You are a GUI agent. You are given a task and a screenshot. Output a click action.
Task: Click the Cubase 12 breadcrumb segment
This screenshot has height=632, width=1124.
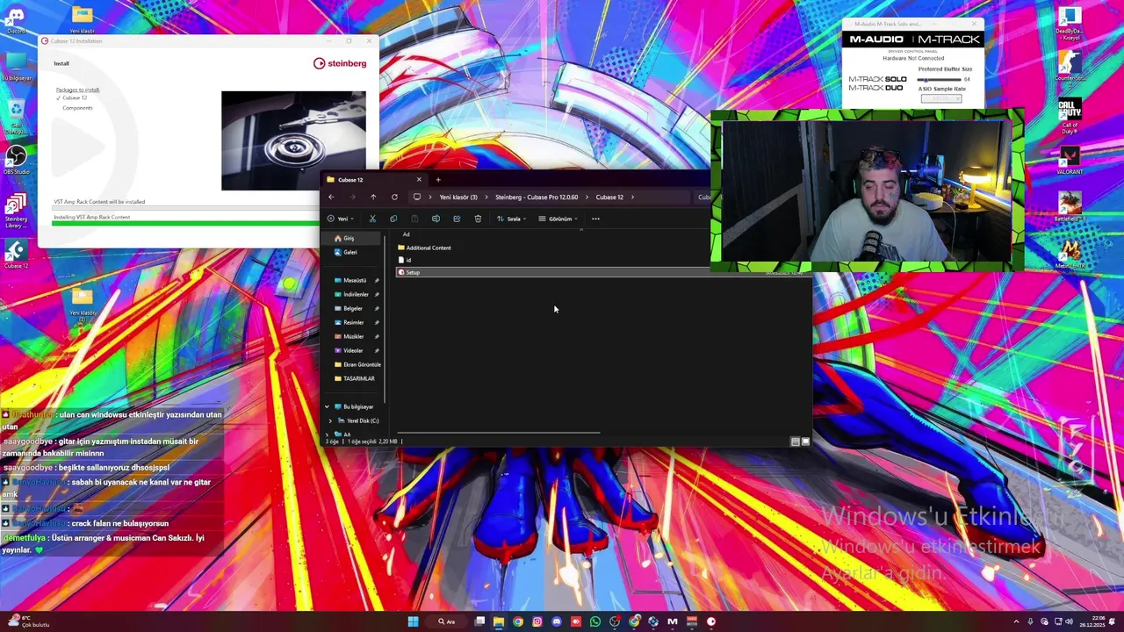pyautogui.click(x=609, y=197)
